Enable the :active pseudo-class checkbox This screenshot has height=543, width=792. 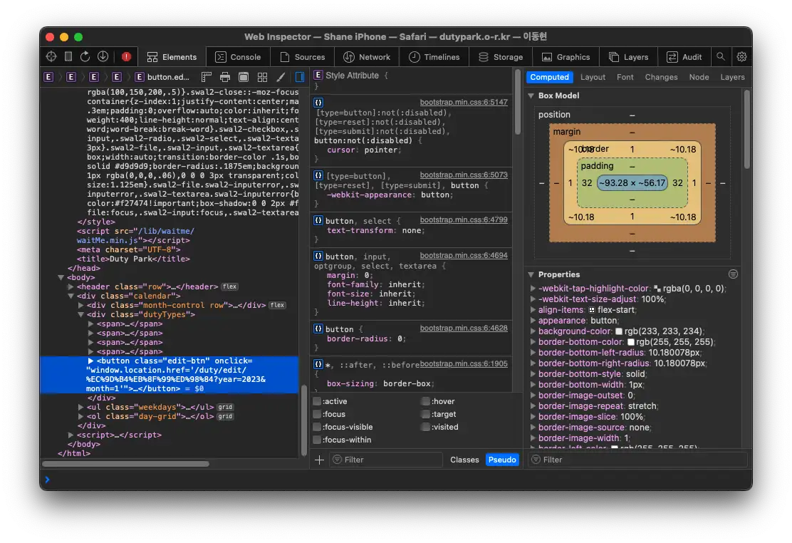317,401
